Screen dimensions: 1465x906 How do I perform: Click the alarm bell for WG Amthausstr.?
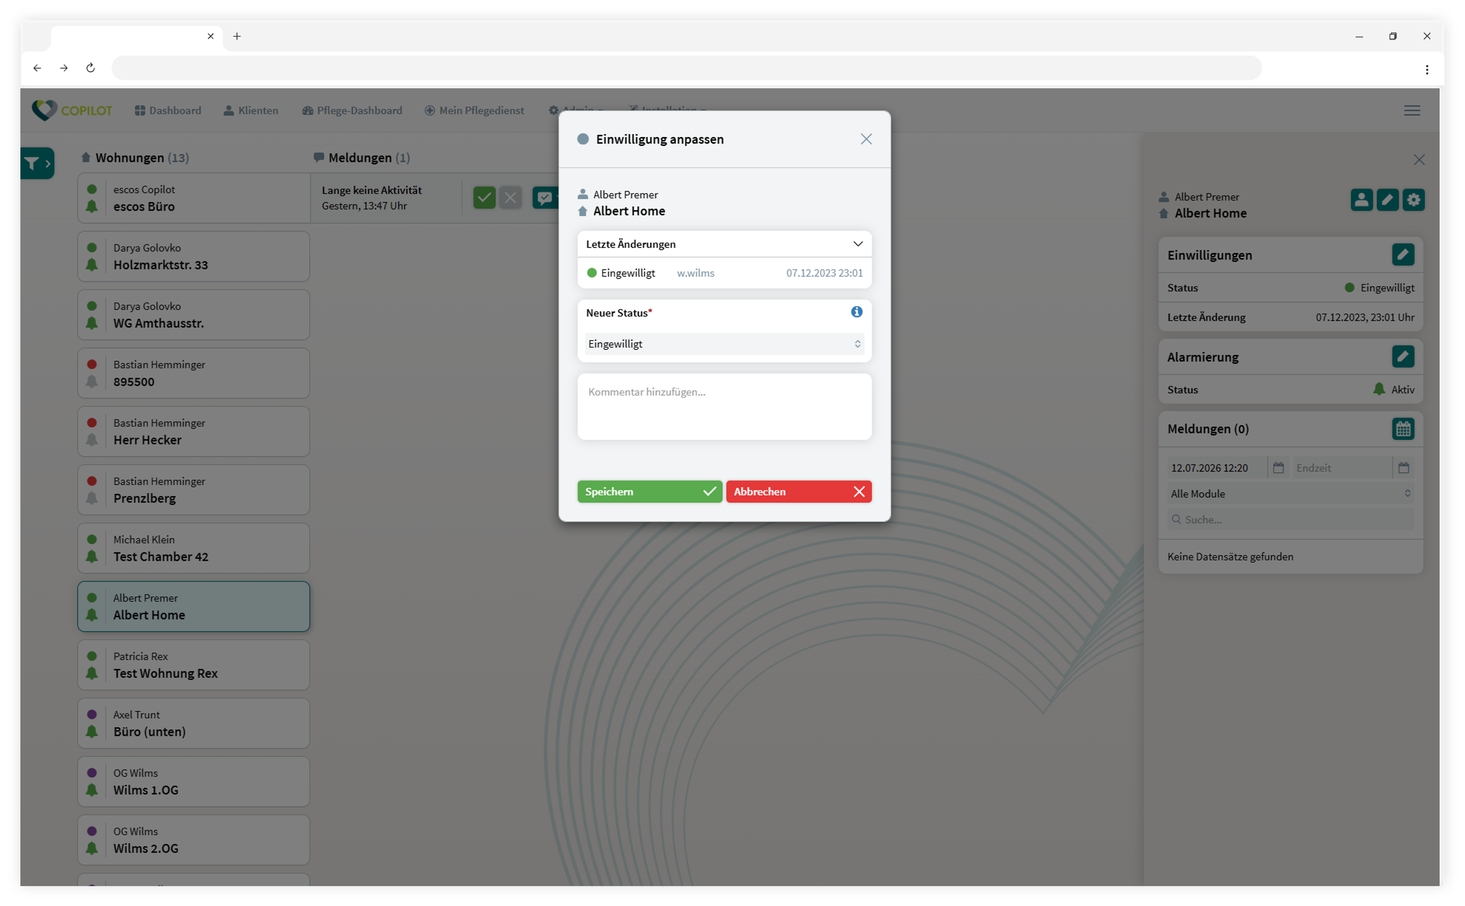tap(92, 324)
